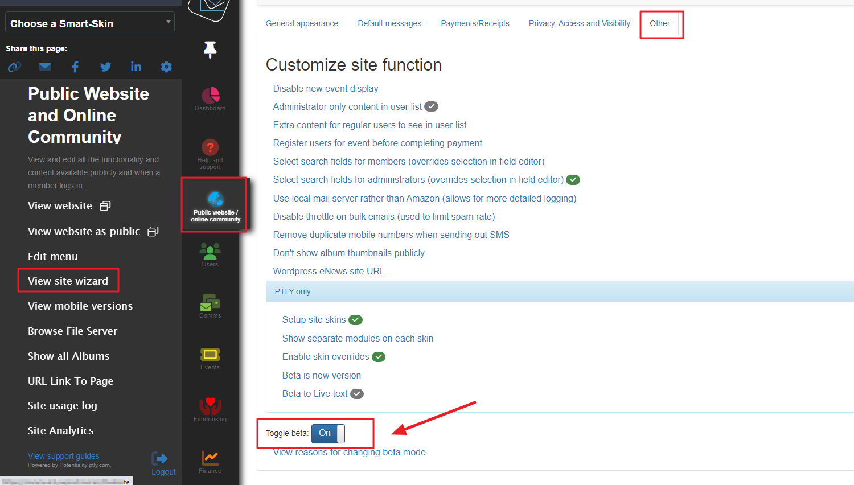The width and height of the screenshot is (854, 485).
Task: Click Logout button
Action: pos(163,463)
